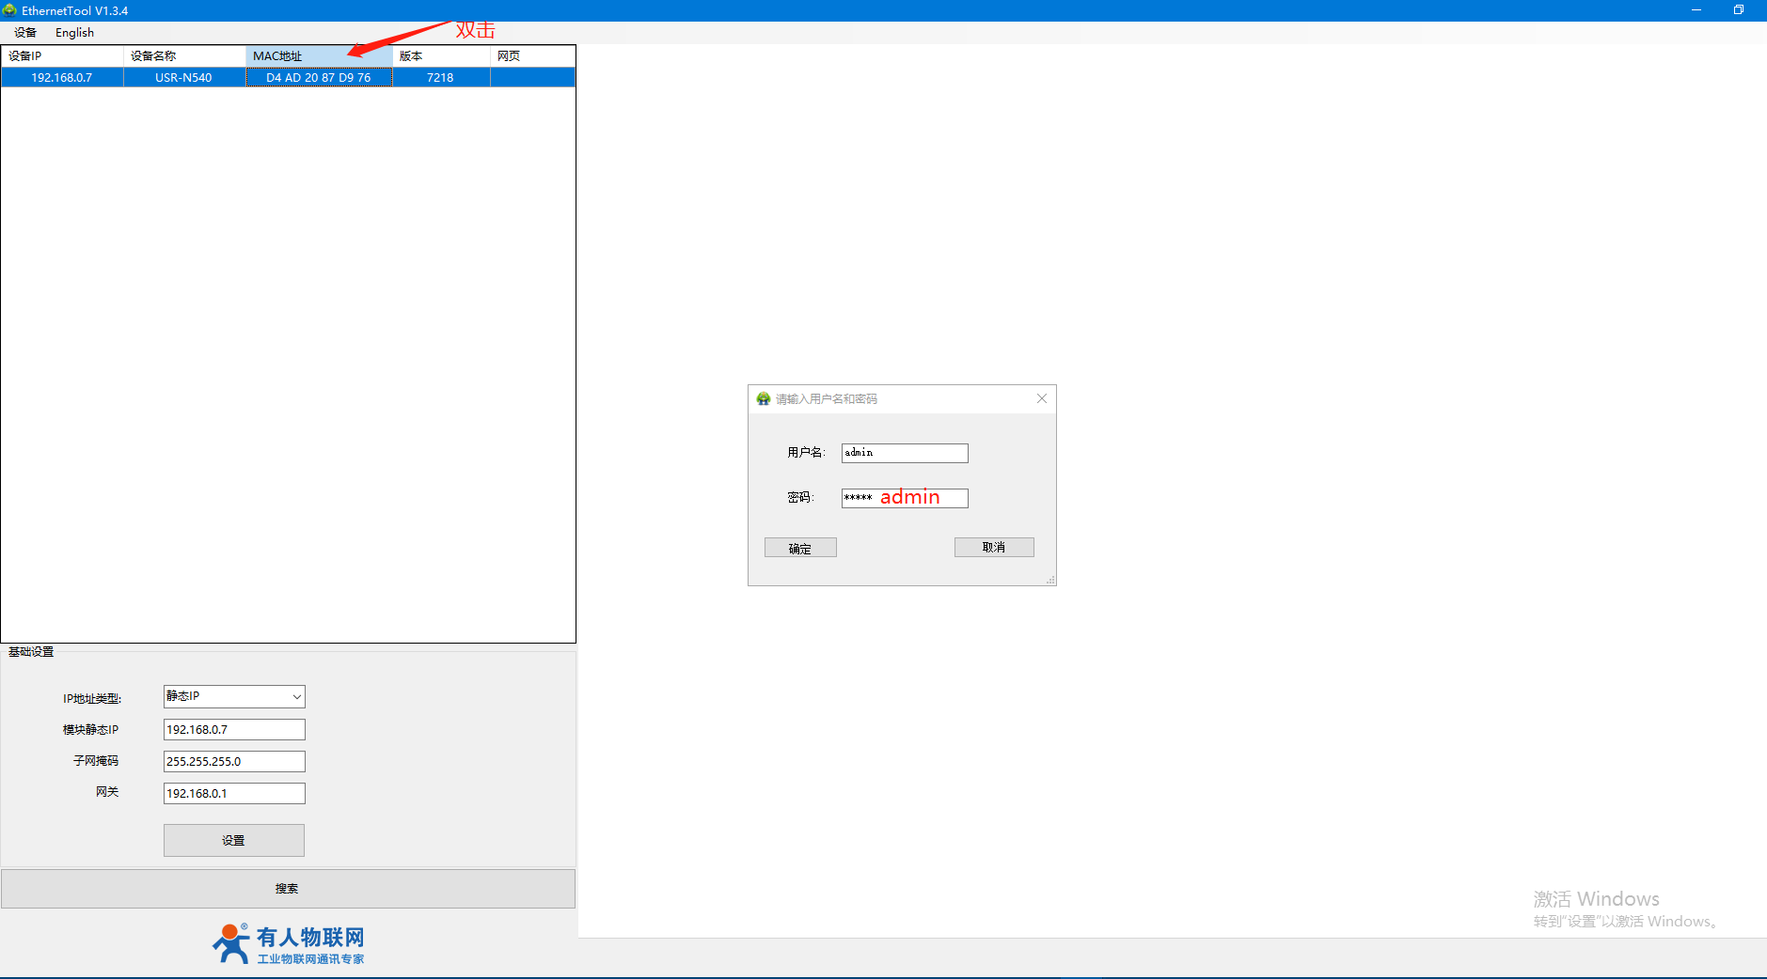The width and height of the screenshot is (1767, 979).
Task: Click the 版本 column header
Action: 441,56
